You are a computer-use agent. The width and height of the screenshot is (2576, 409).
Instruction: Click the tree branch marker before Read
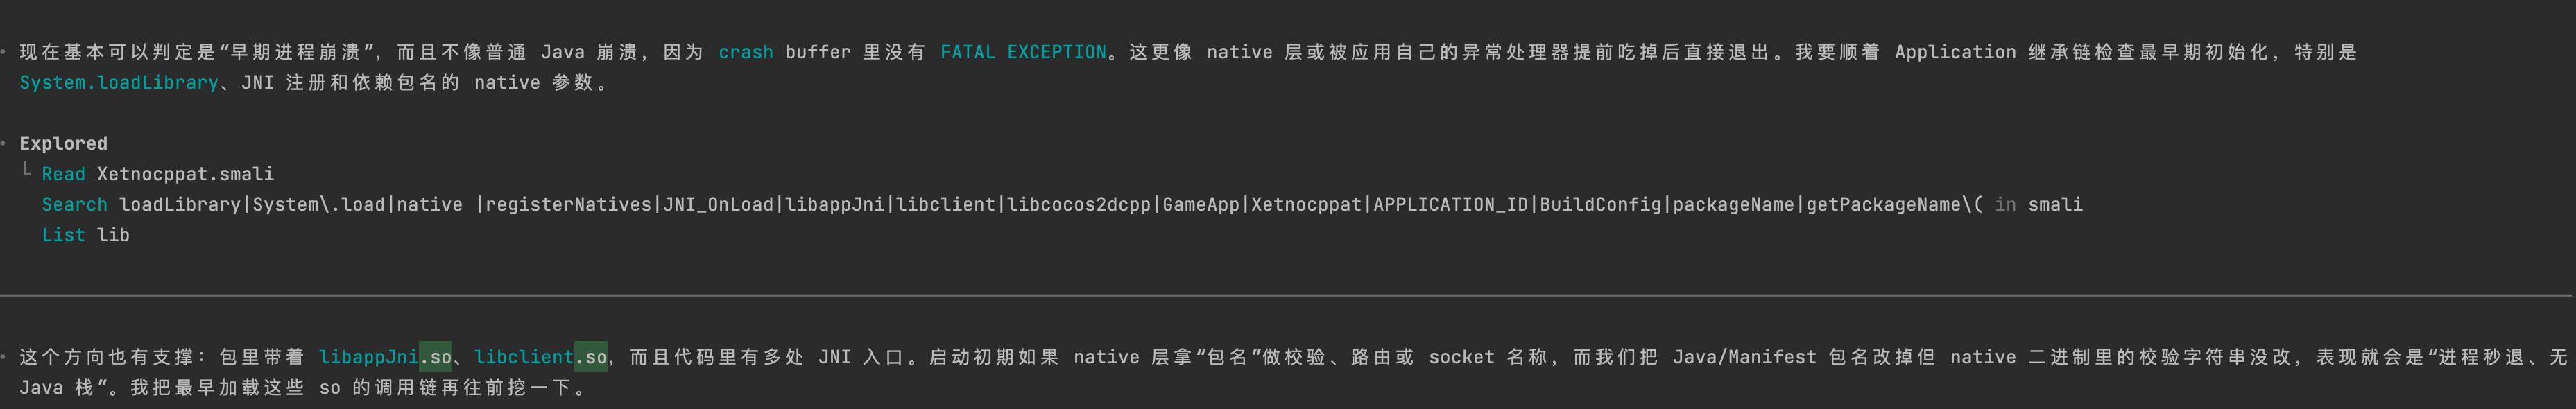[x=27, y=170]
